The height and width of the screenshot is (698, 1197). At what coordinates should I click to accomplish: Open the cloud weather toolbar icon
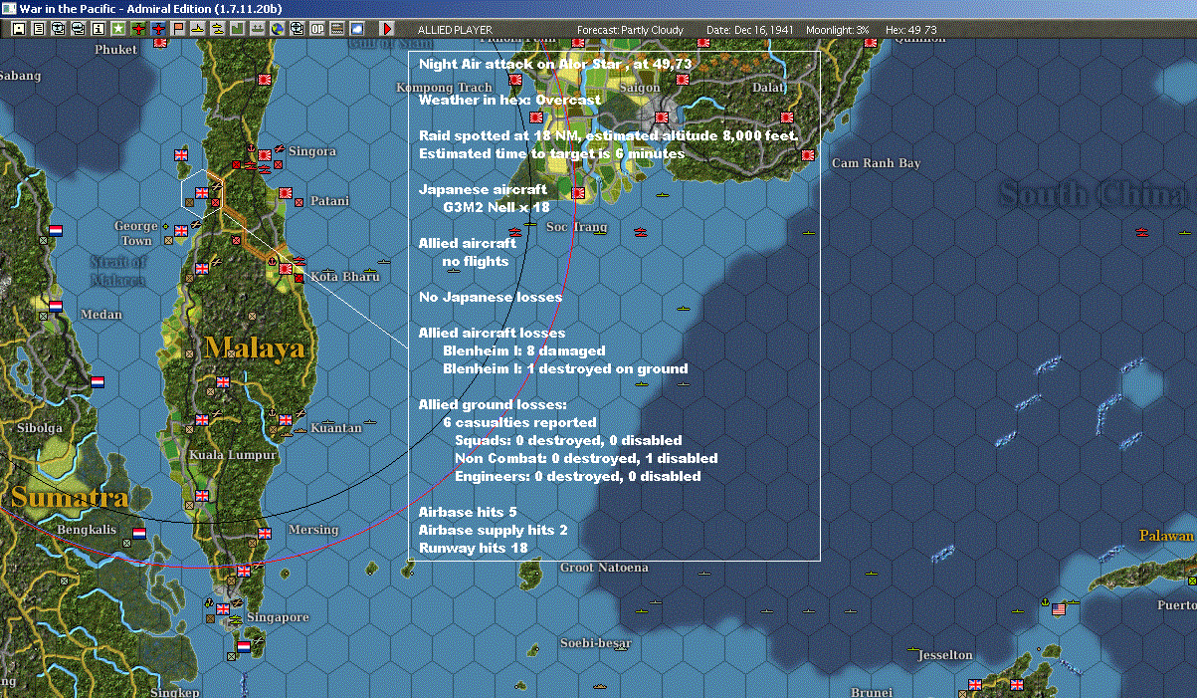coord(357,30)
